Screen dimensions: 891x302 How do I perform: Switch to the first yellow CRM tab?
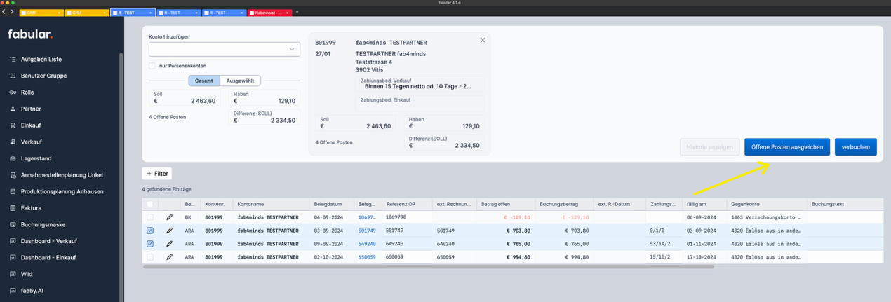click(41, 13)
